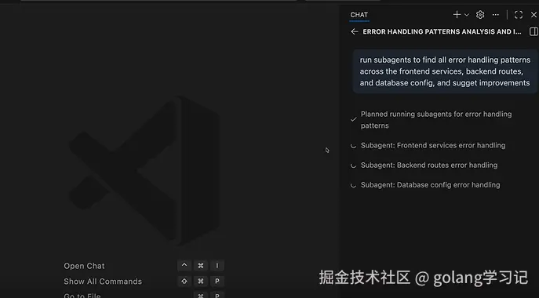Click spinner icon next to Frontend services subagent
This screenshot has height=298, width=539.
[x=353, y=146]
